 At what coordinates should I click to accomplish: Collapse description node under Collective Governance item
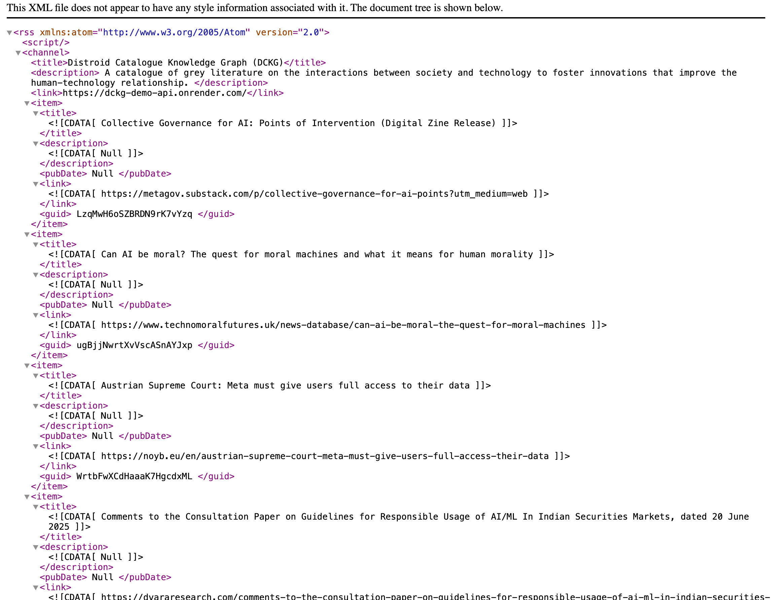tap(36, 144)
